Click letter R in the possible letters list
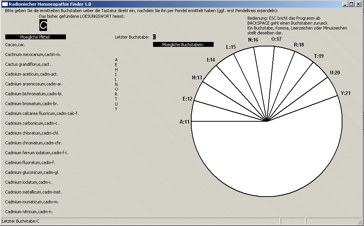This screenshot has height=226, width=364. tap(116, 94)
